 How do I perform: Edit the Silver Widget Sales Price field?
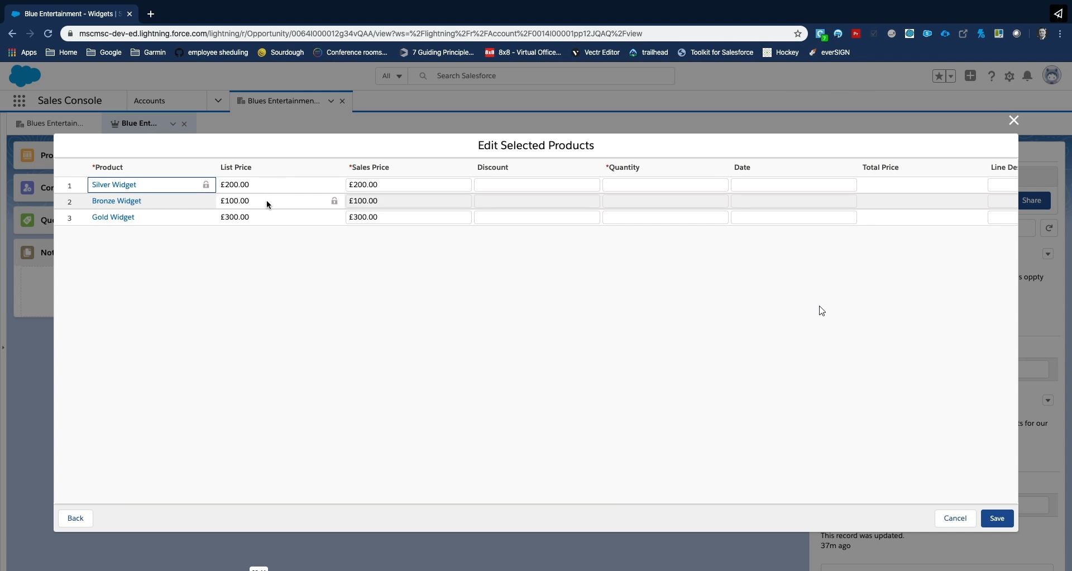click(x=408, y=185)
